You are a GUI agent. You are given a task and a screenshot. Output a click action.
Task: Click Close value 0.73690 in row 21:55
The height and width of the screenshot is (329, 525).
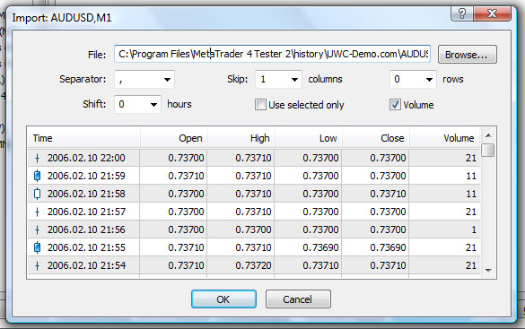(388, 247)
